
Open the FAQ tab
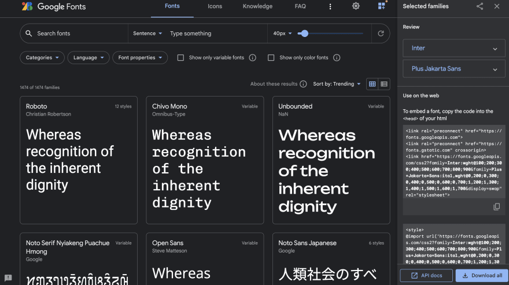point(300,6)
